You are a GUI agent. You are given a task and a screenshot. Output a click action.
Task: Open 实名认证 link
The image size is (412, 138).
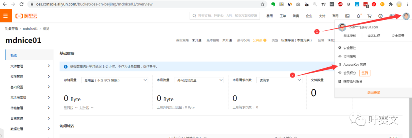374,36
